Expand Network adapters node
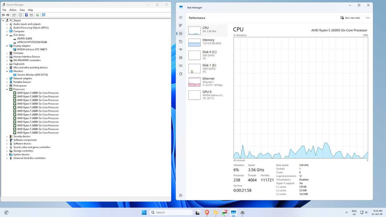The height and width of the screenshot is (217, 386). coord(7,78)
